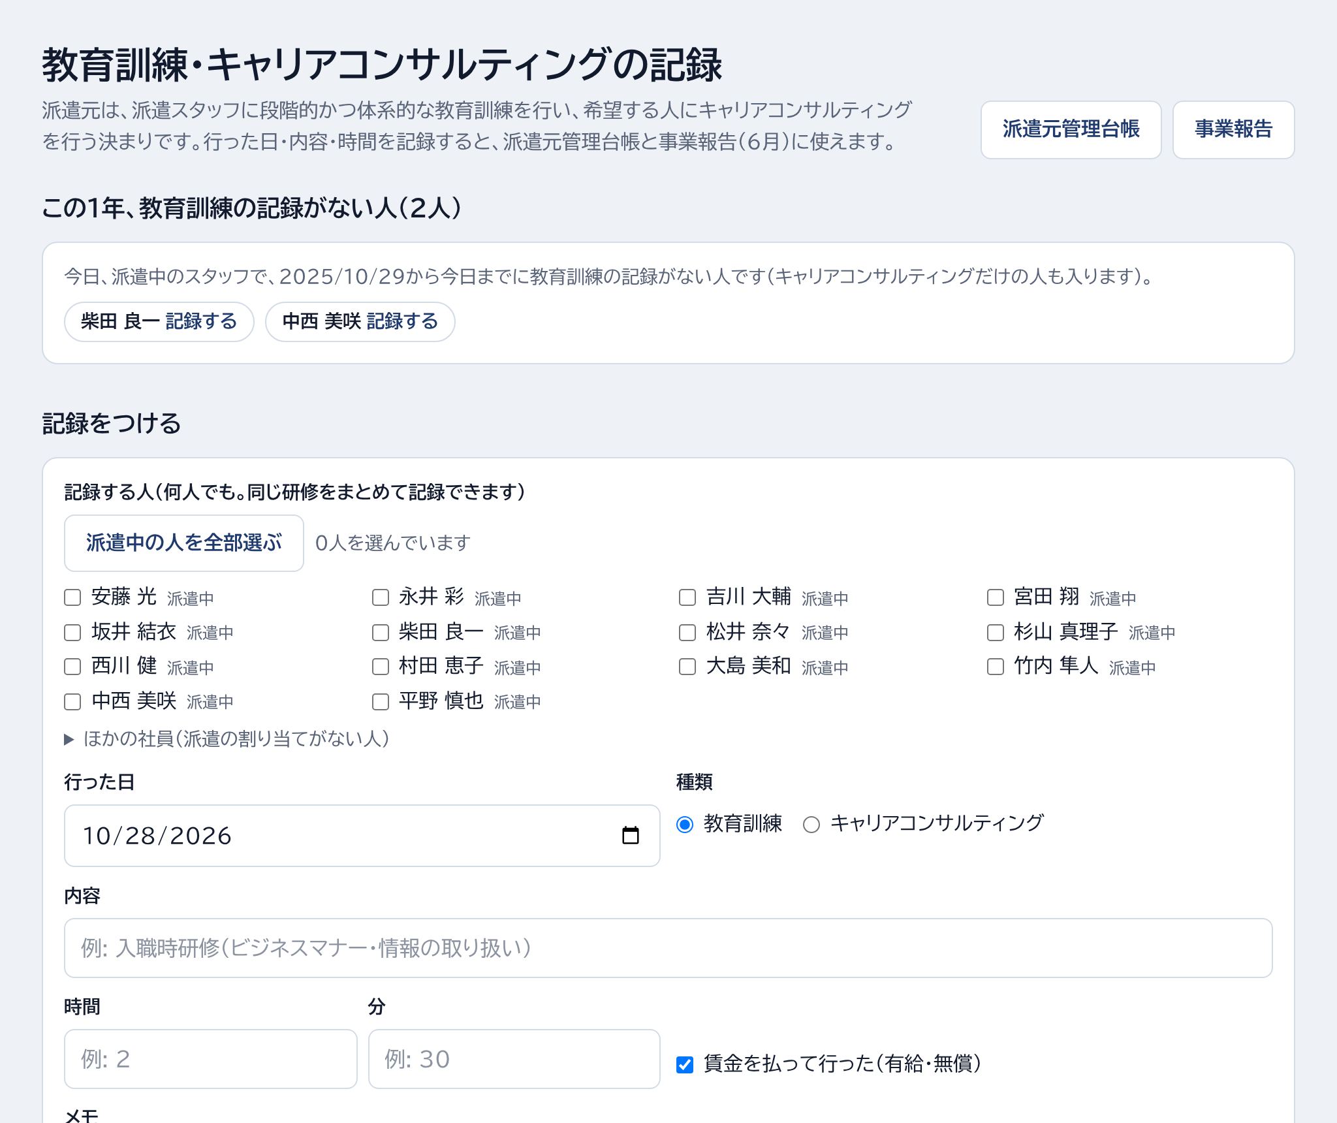Click 柴田 良一 記録する chip
The height and width of the screenshot is (1123, 1337).
(x=159, y=321)
